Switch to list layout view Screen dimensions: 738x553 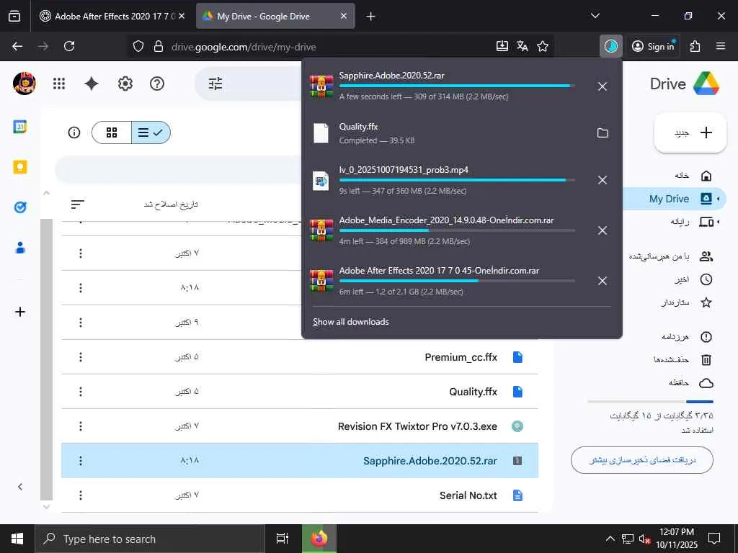[151, 132]
